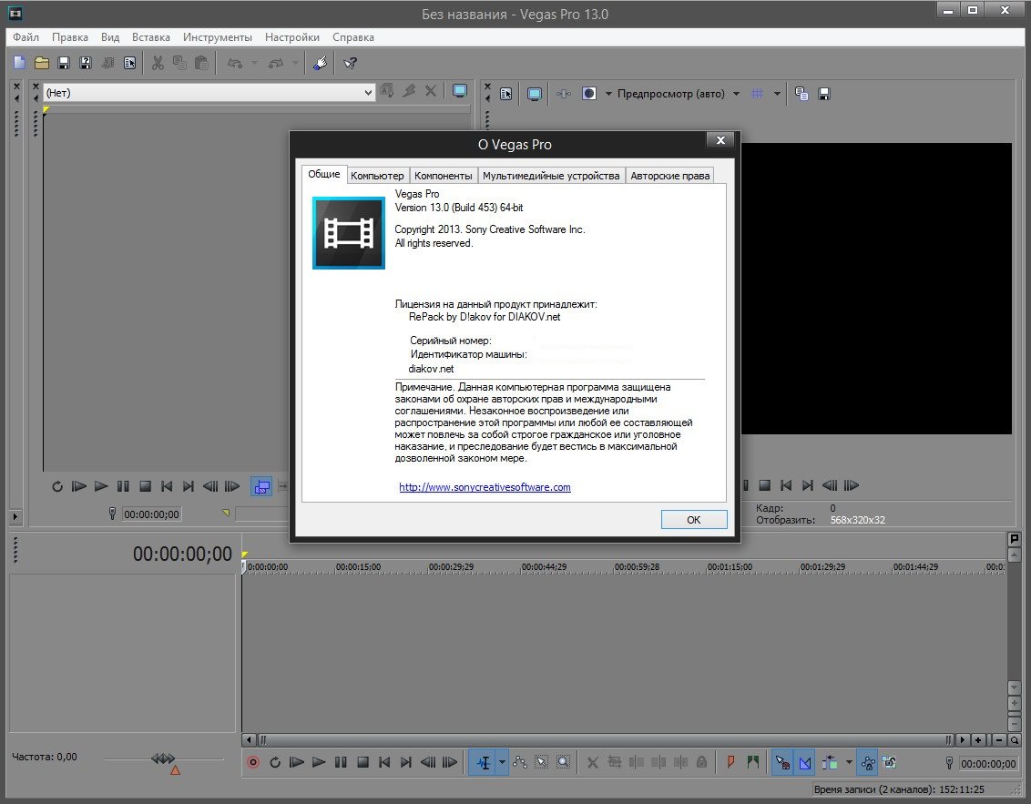1031x804 pixels.
Task: Copy snapshot to clipboard in preview toolbar
Action: tap(801, 93)
